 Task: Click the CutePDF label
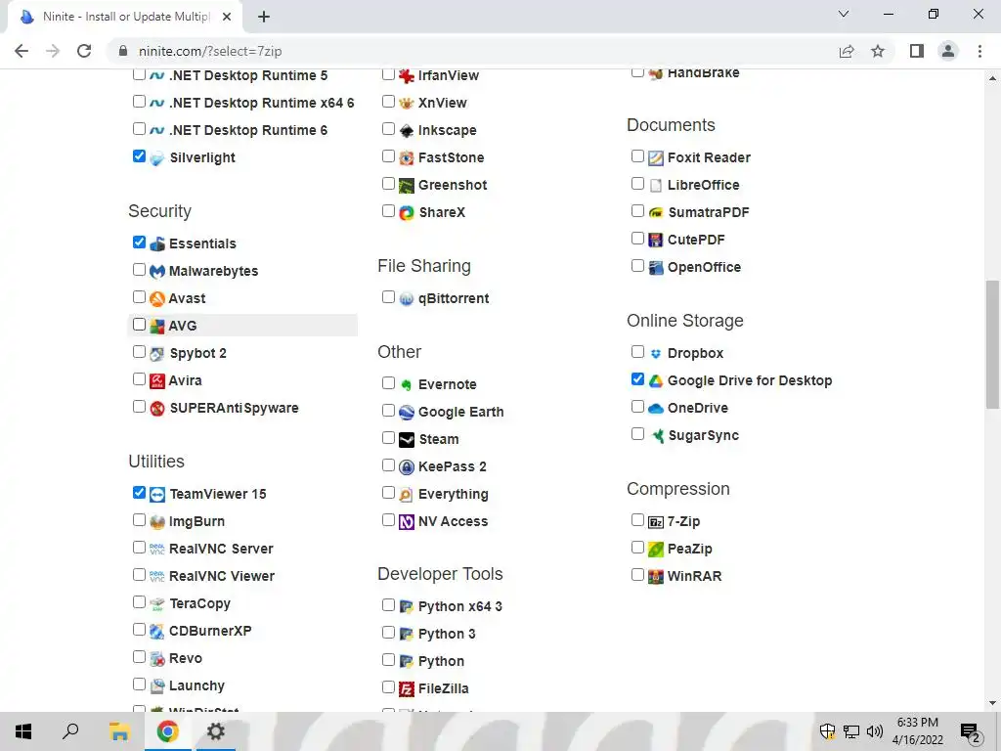(x=696, y=241)
